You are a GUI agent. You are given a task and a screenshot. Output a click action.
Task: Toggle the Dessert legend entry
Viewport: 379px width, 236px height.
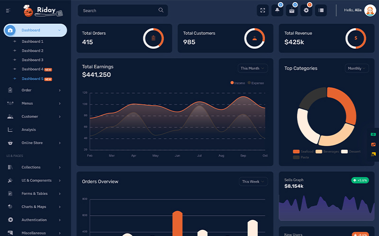(351, 152)
